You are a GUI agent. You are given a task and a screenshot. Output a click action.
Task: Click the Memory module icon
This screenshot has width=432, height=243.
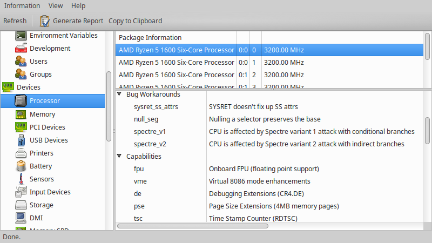pyautogui.click(x=21, y=114)
